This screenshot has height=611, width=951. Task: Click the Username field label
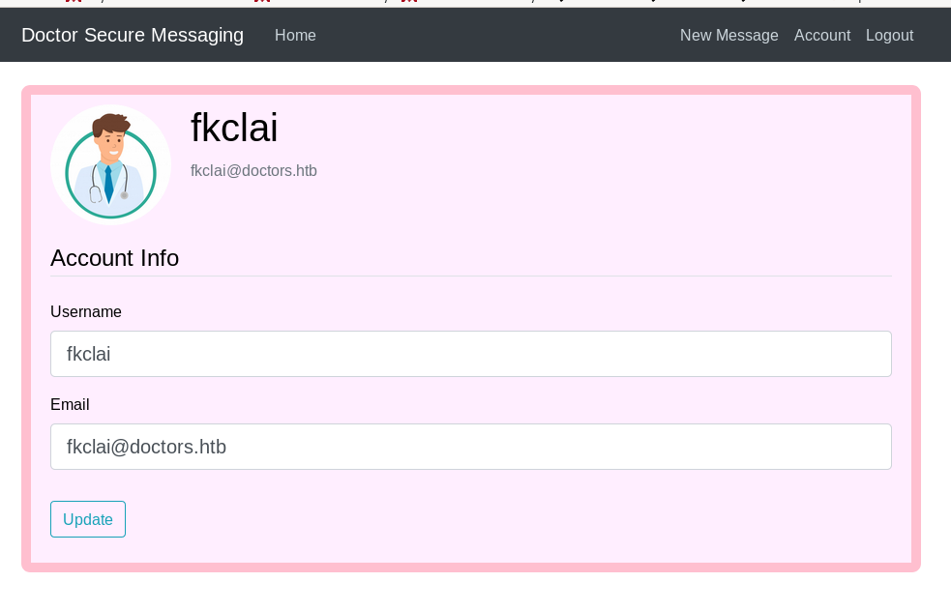(85, 311)
